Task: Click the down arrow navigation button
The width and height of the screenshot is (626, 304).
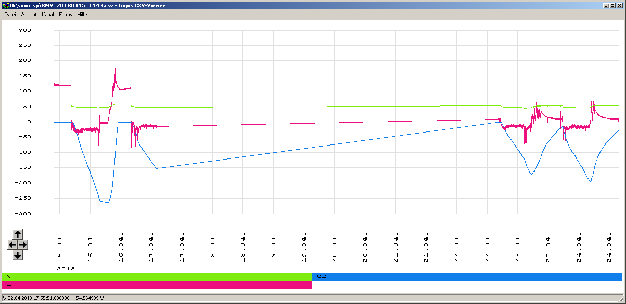Action: pyautogui.click(x=18, y=255)
